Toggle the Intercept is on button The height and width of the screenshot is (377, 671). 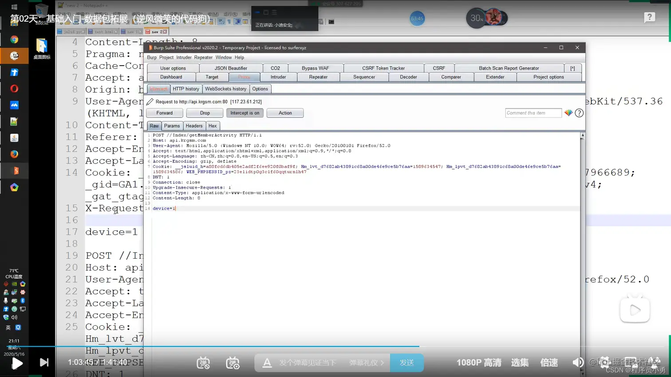[245, 113]
